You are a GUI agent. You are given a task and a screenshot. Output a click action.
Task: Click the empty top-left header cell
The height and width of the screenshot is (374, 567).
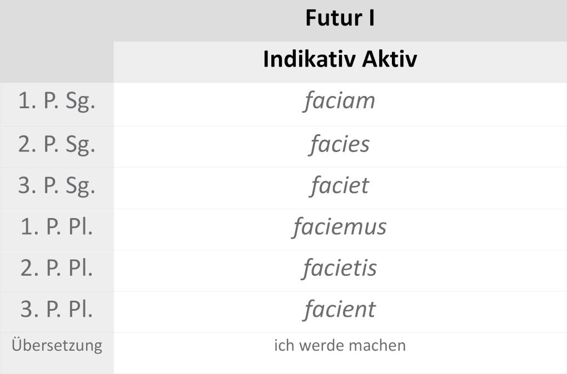click(x=57, y=41)
